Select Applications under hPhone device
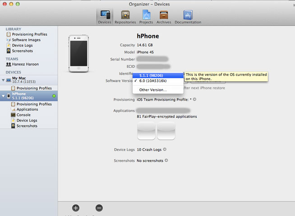Screen dimensions: 295x216 point(27,109)
